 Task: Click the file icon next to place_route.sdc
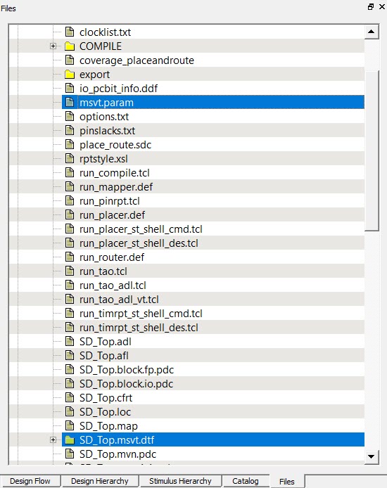pos(70,144)
